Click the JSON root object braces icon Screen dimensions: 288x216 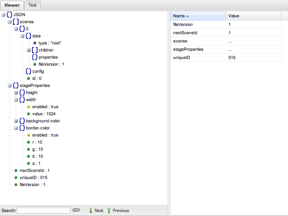coord(9,15)
